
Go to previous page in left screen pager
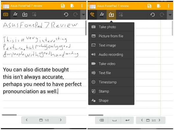(x=27, y=120)
